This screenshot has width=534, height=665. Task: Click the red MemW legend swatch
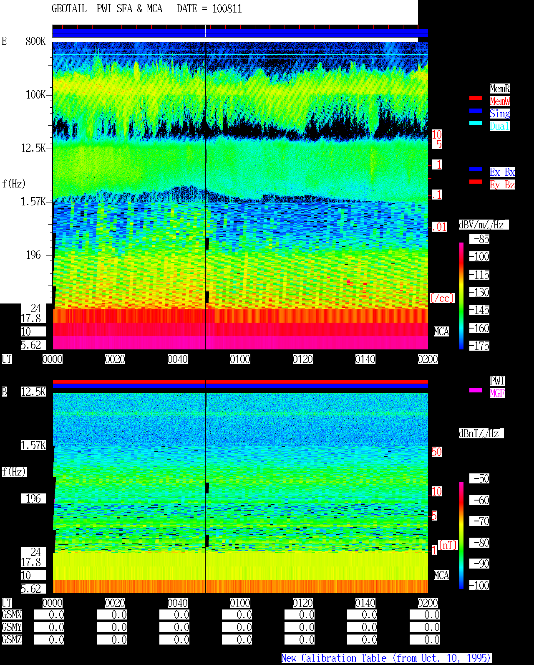(476, 98)
